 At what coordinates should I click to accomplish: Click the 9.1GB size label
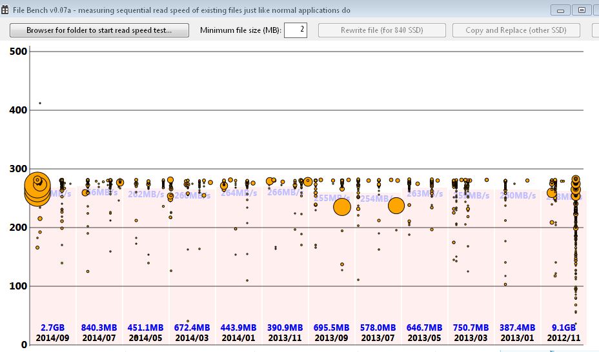pyautogui.click(x=563, y=328)
